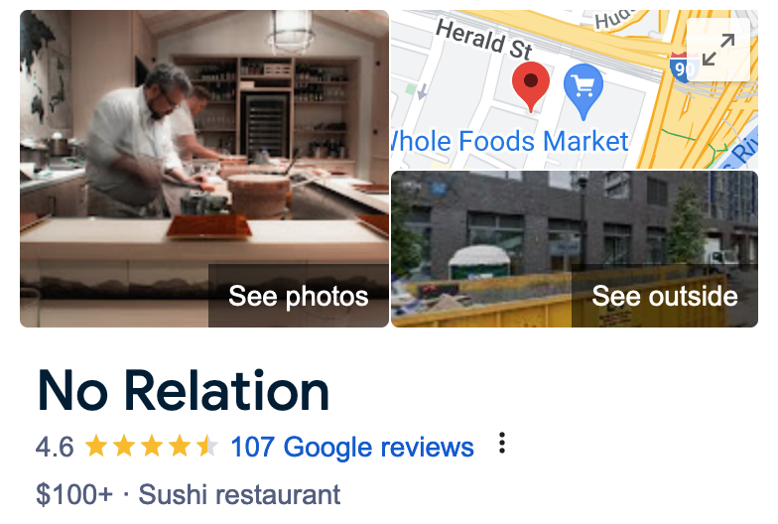Click the Herald St label on map
778x524 pixels.
coord(484,39)
